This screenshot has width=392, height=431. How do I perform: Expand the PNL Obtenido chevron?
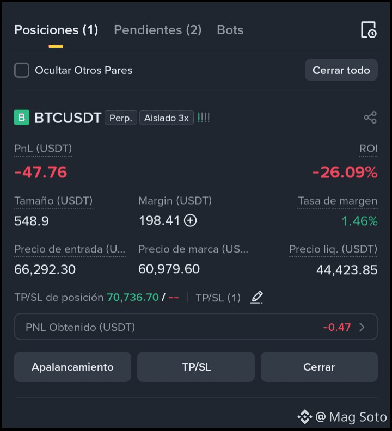point(362,327)
